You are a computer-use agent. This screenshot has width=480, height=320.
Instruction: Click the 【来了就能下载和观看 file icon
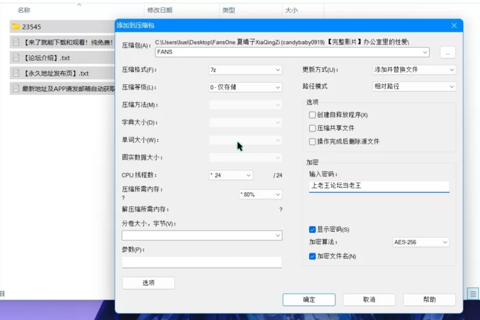(x=16, y=42)
